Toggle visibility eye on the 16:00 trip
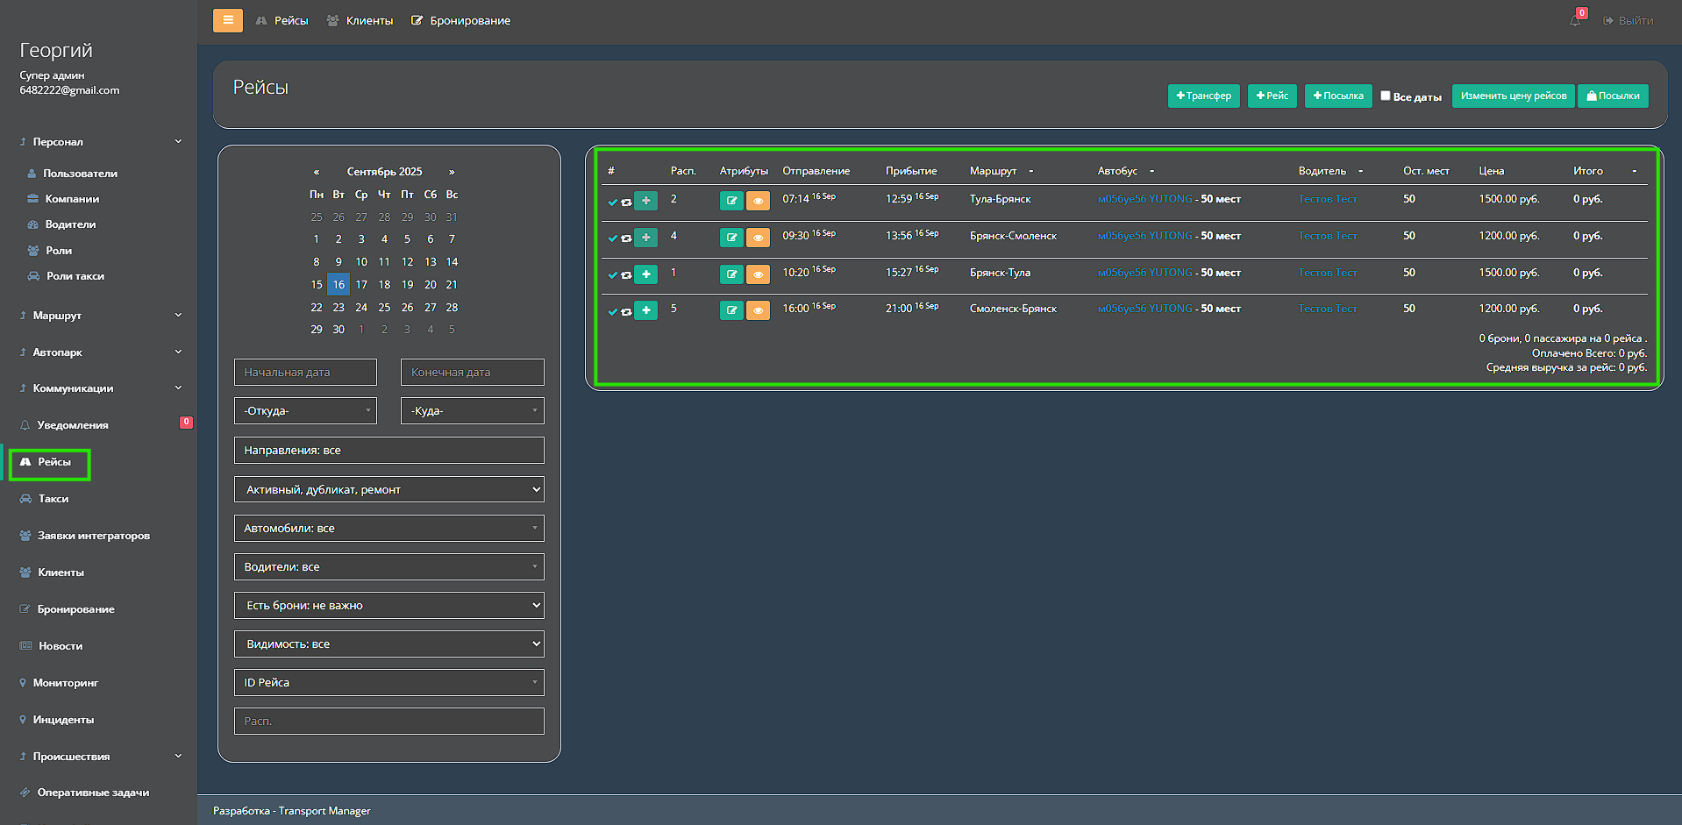This screenshot has height=825, width=1682. pos(758,310)
